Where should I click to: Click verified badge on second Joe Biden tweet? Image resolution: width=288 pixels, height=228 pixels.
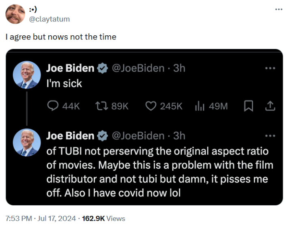pos(103,136)
